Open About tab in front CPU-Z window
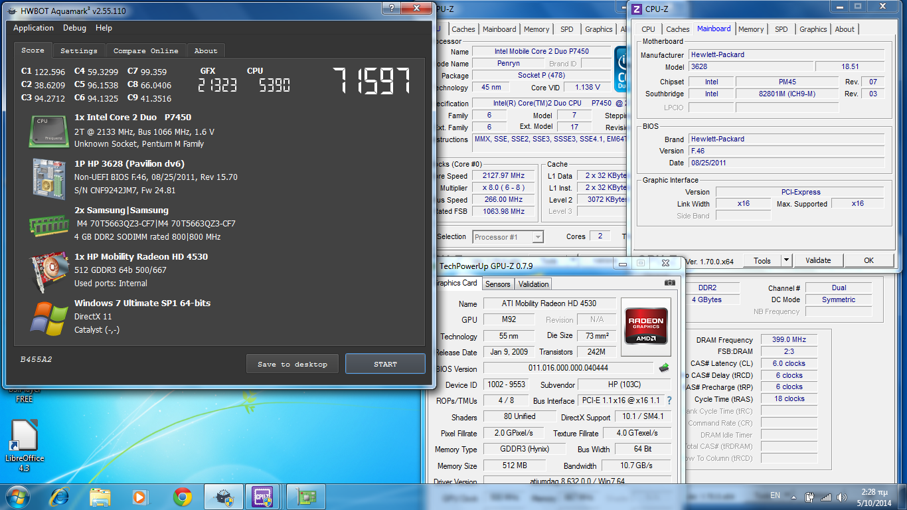This screenshot has height=510, width=907. 845,29
